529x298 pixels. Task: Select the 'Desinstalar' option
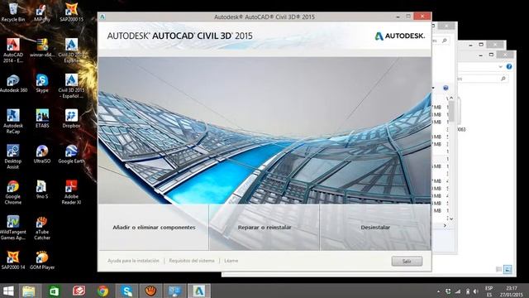375,228
